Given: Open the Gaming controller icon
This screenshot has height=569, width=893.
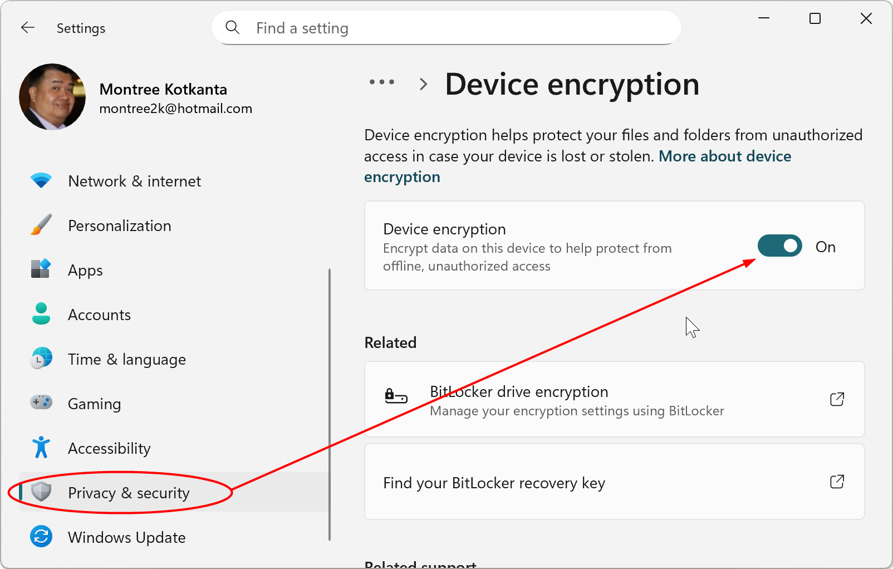Looking at the screenshot, I should tap(41, 403).
